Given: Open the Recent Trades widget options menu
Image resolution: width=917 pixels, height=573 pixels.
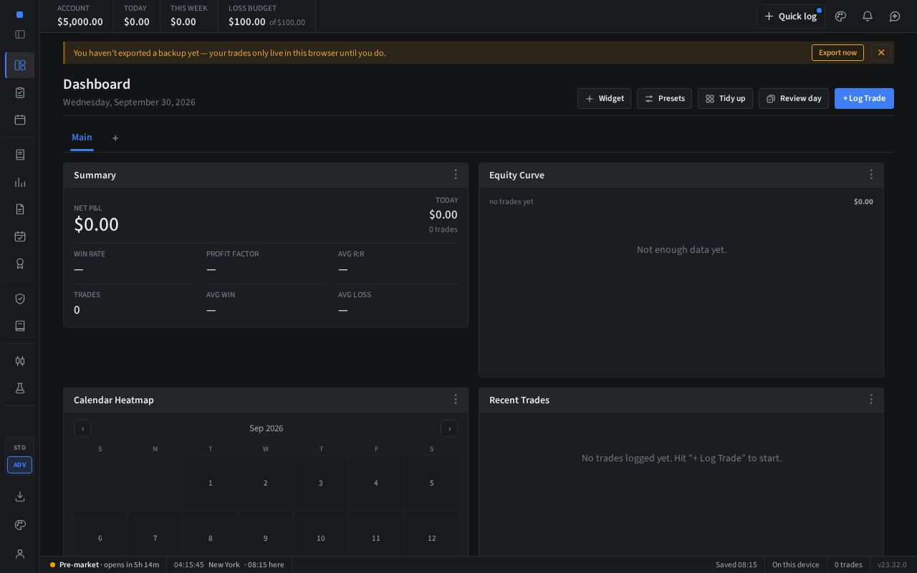Looking at the screenshot, I should (x=871, y=400).
